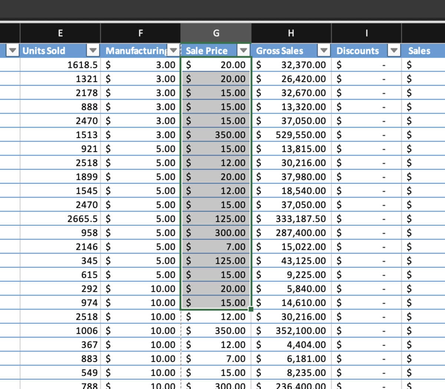
Task: Select column H by clicking its header letter
Action: click(x=291, y=33)
